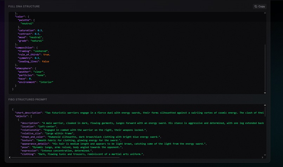Click the "leading_lines": false line

33,61
